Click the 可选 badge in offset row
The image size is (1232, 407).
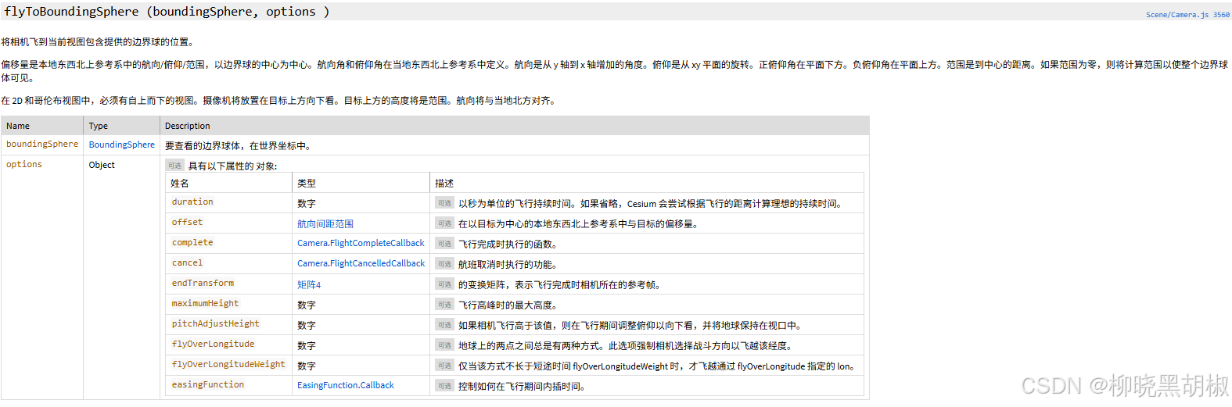444,223
